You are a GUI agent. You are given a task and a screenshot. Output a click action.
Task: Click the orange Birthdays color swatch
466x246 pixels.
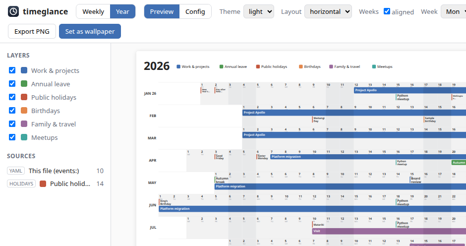pos(24,111)
